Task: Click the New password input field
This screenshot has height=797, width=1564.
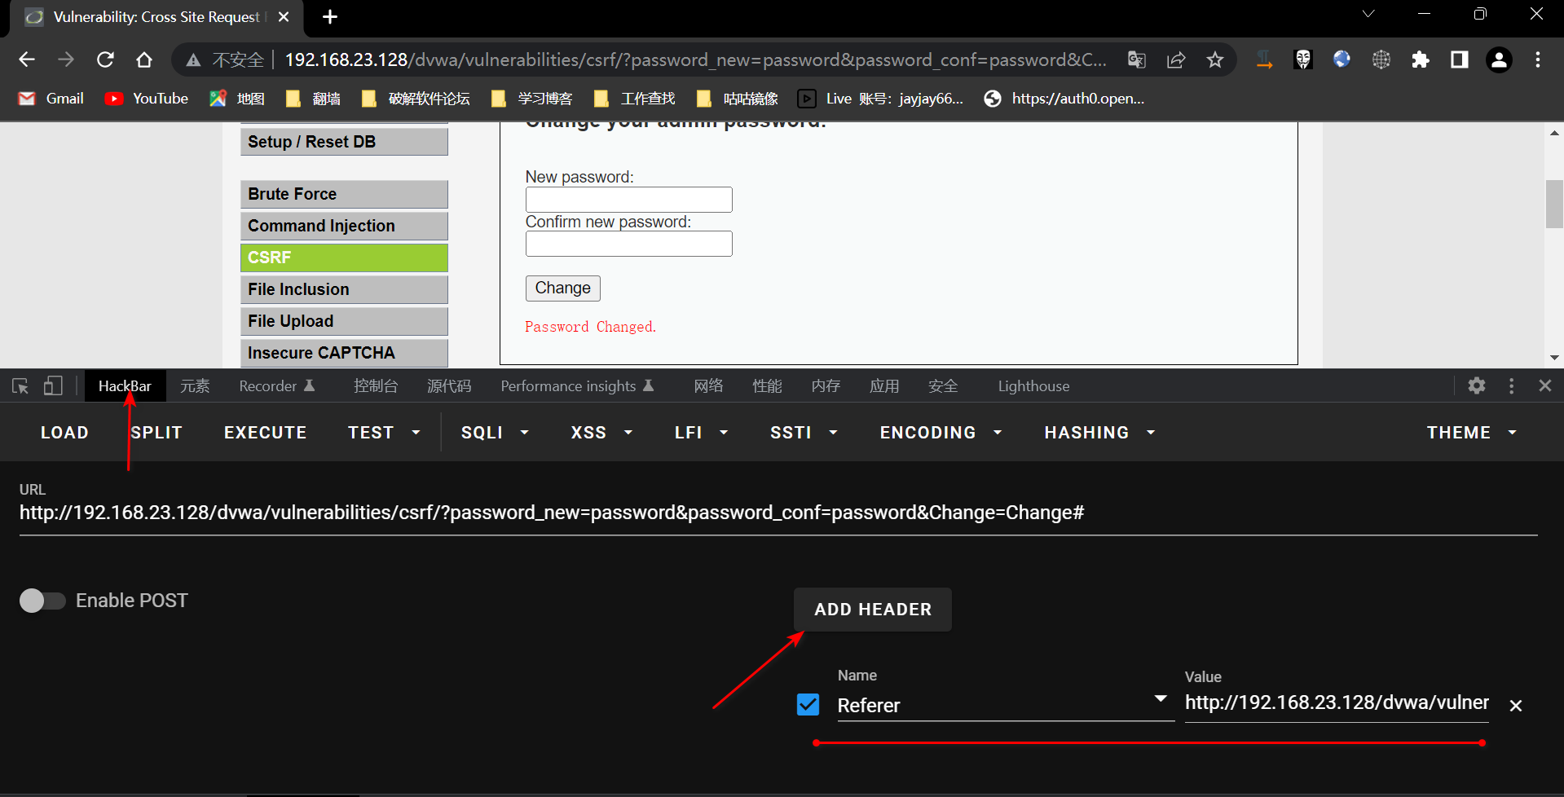Action: 628,200
